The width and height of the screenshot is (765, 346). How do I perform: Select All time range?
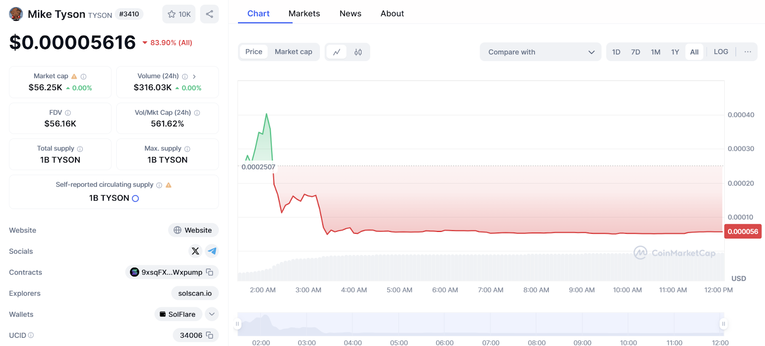(x=694, y=52)
